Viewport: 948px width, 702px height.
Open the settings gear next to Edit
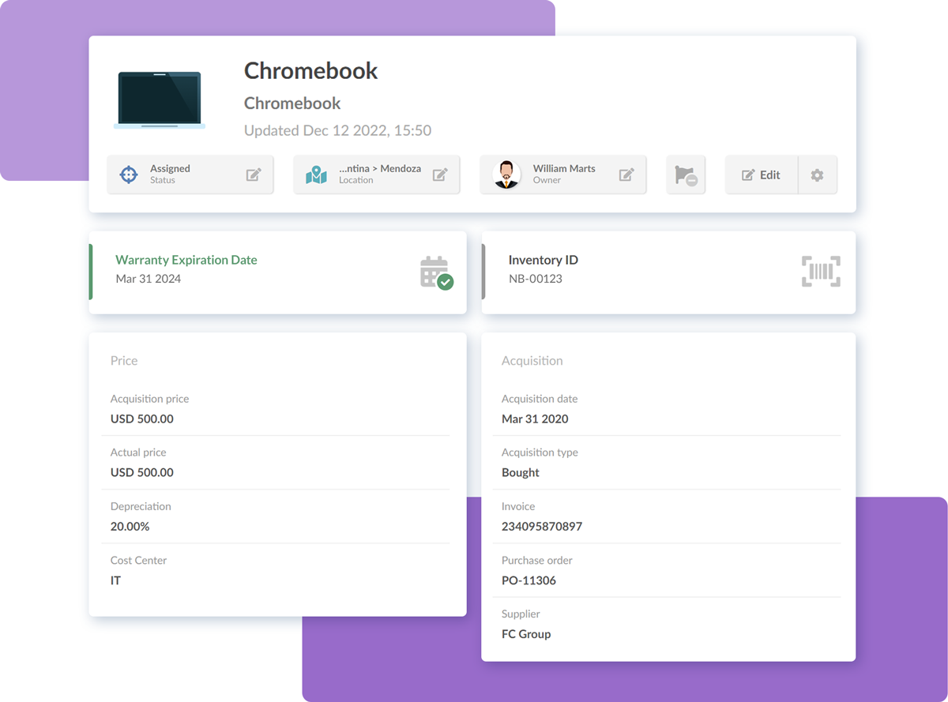click(x=818, y=175)
